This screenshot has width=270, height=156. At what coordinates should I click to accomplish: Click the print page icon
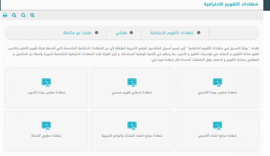[5, 15]
